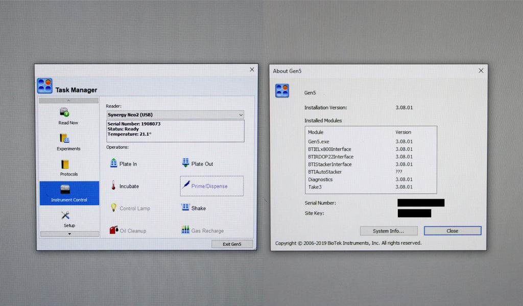Image resolution: width=523 pixels, height=306 pixels.
Task: Click the Serial Number: 1908073 text
Action: (134, 124)
